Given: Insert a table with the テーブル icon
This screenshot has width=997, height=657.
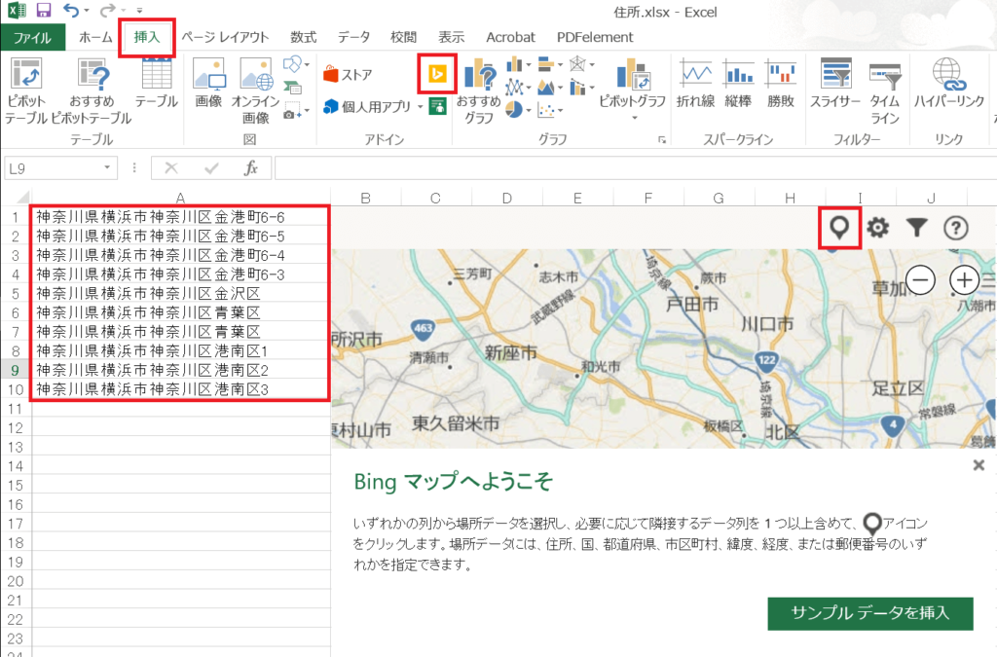Looking at the screenshot, I should [x=157, y=74].
